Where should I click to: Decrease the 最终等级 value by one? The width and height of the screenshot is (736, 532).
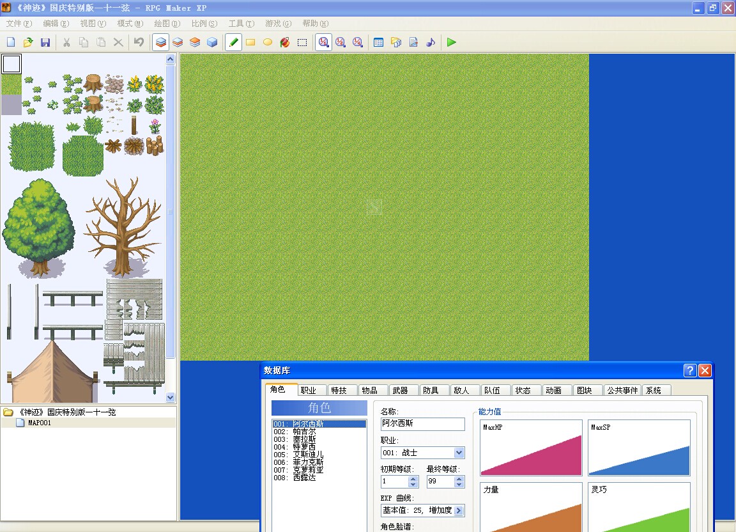[459, 485]
